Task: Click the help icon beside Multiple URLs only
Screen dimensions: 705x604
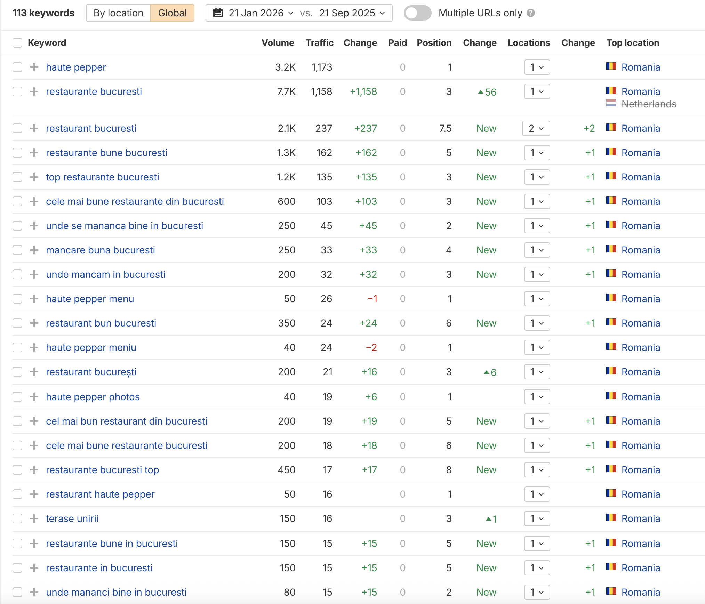Action: [x=530, y=13]
